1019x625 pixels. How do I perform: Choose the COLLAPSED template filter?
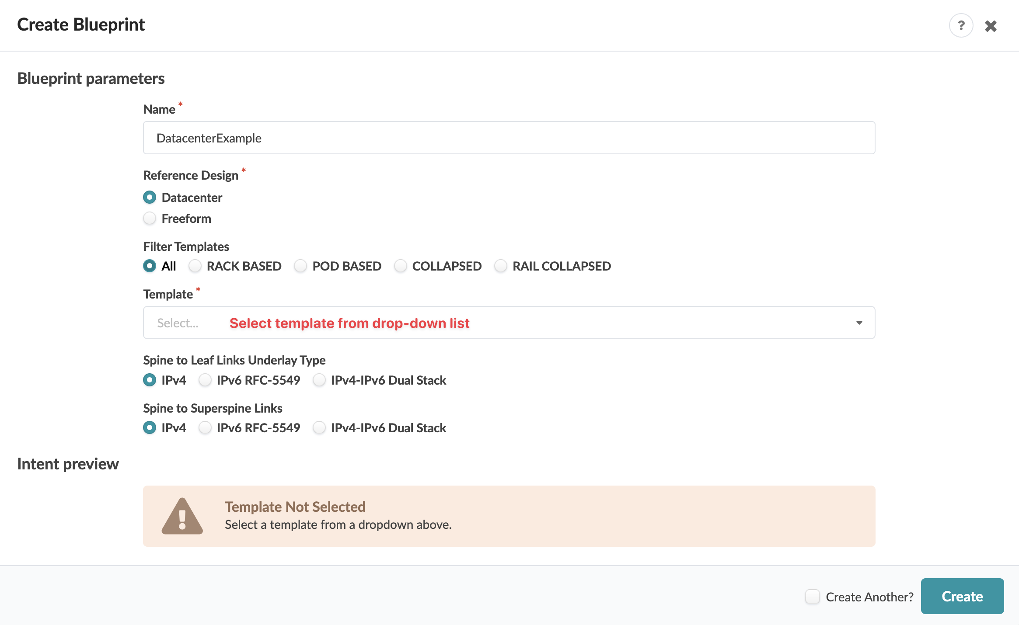[401, 266]
